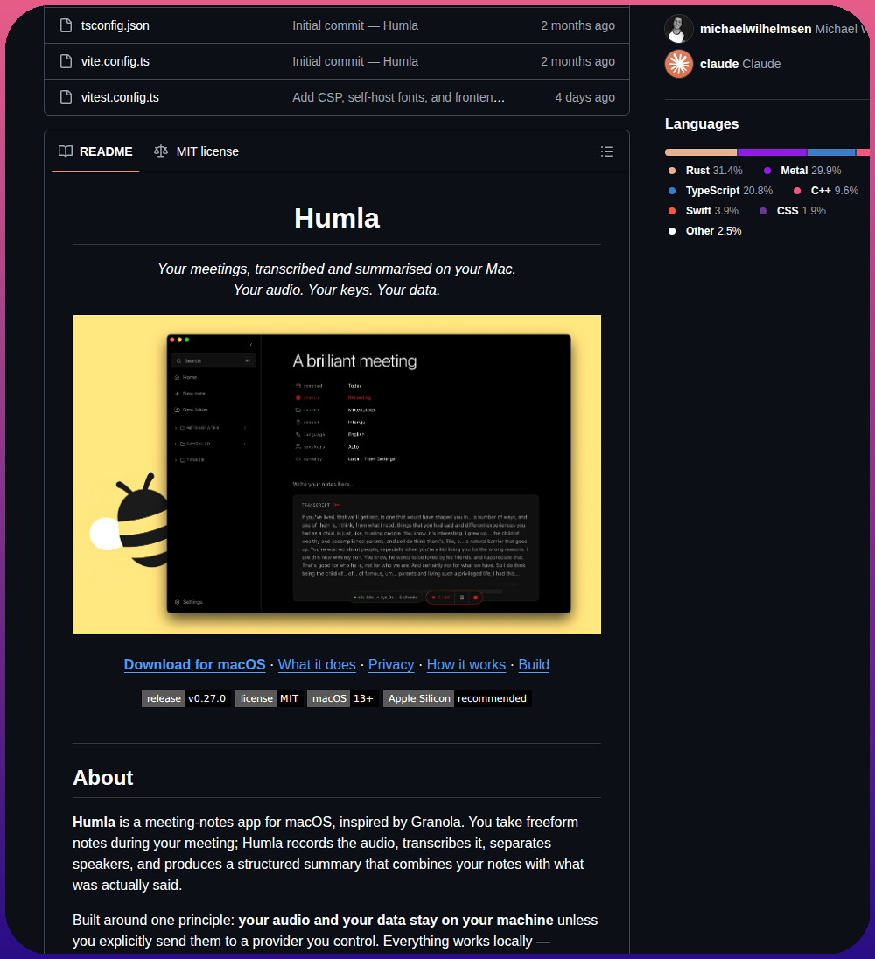The width and height of the screenshot is (875, 959).
Task: Click the macOS 13+ badge
Action: click(342, 698)
